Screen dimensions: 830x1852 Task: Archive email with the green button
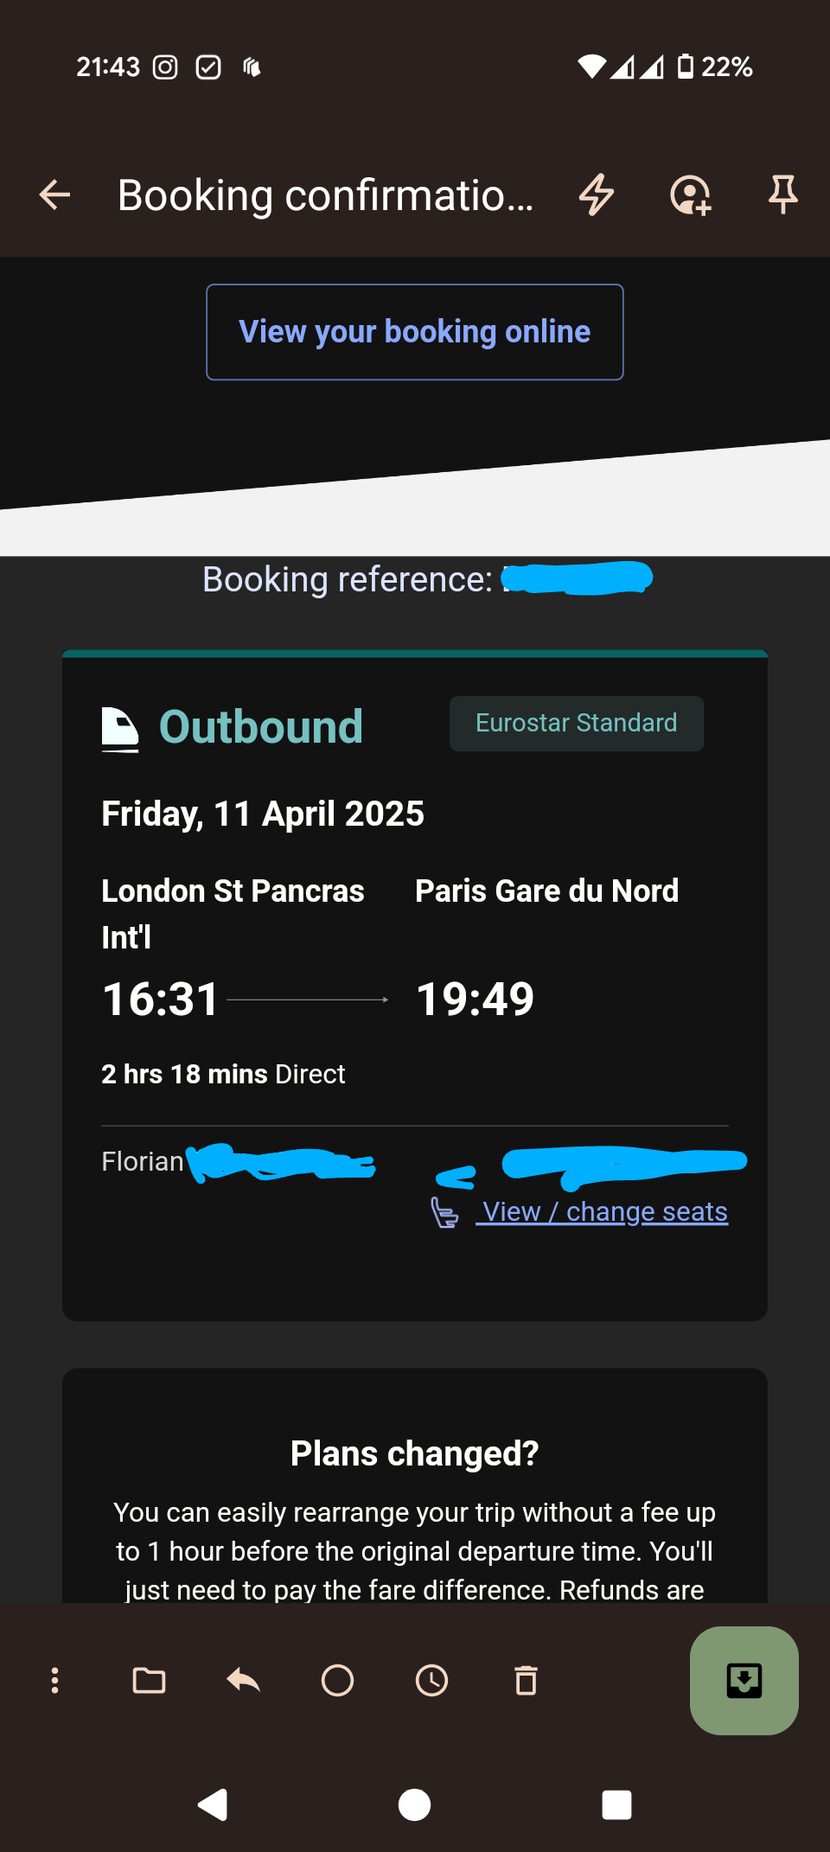click(744, 1680)
